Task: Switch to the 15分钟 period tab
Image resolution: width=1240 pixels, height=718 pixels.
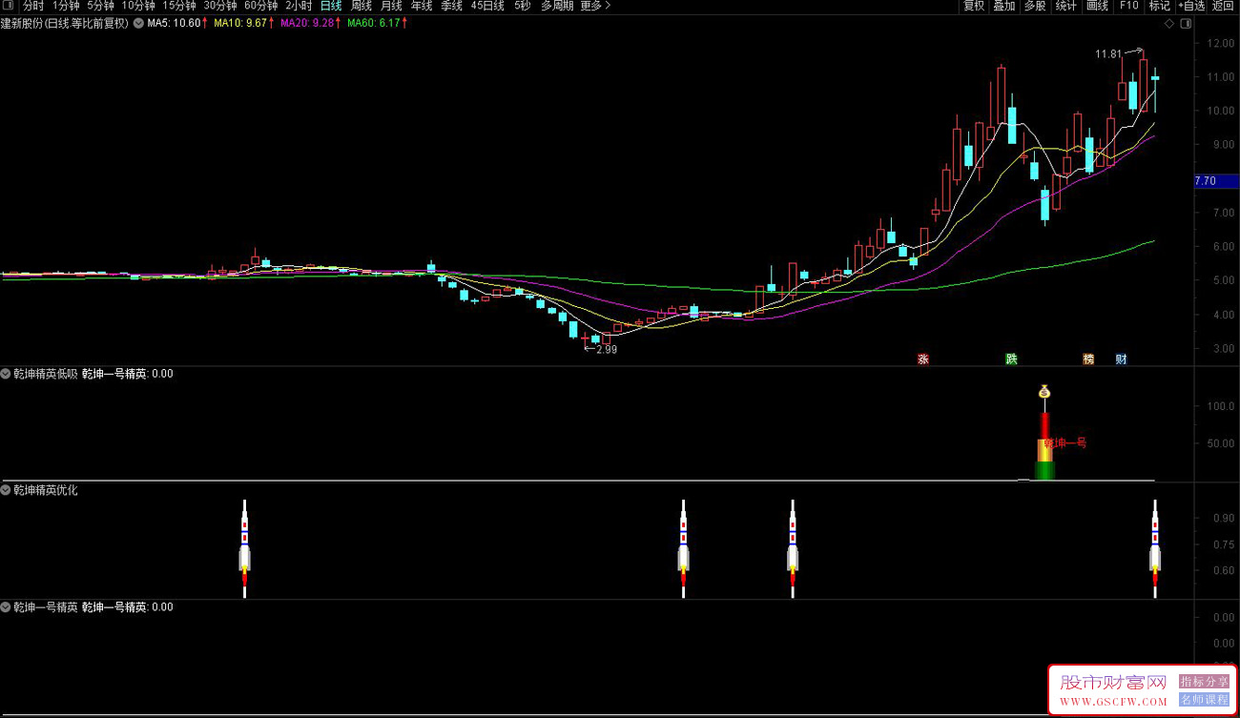Action: coord(178,6)
